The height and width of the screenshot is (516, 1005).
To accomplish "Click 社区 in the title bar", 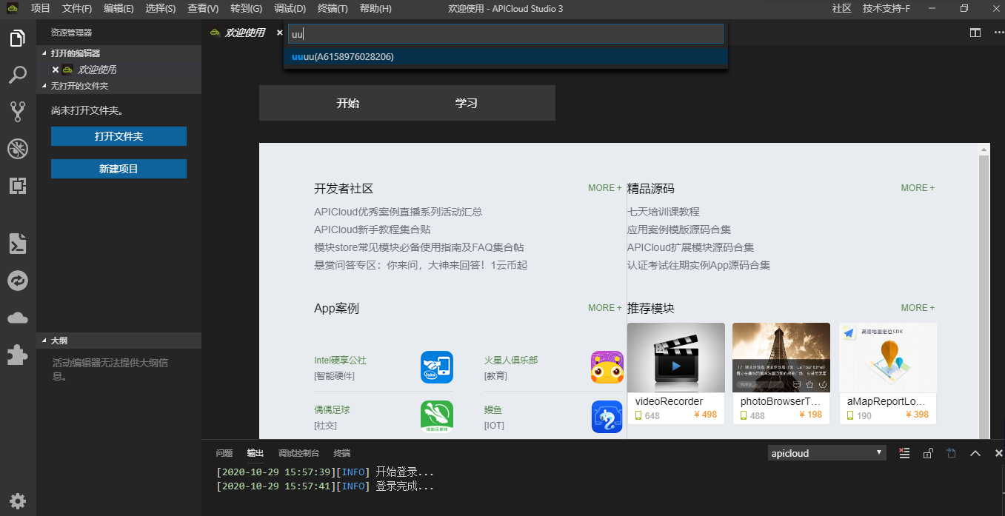I will coord(841,9).
